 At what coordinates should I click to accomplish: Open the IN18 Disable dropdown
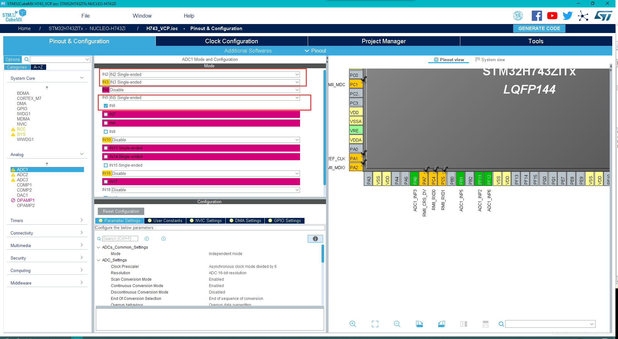pyautogui.click(x=205, y=190)
